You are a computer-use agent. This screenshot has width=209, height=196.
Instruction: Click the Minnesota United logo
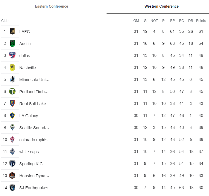click(12, 79)
